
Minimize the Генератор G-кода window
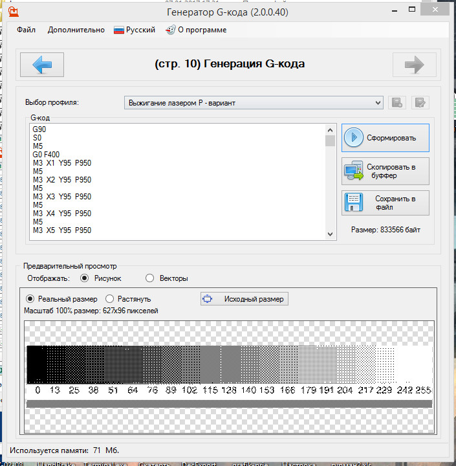point(395,10)
